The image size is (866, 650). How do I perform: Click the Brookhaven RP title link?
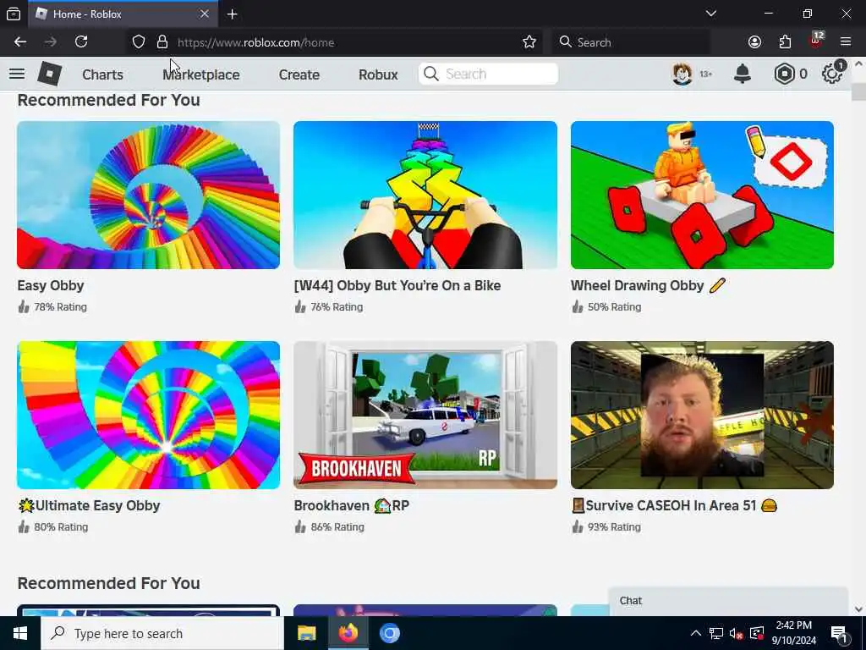[x=351, y=506]
